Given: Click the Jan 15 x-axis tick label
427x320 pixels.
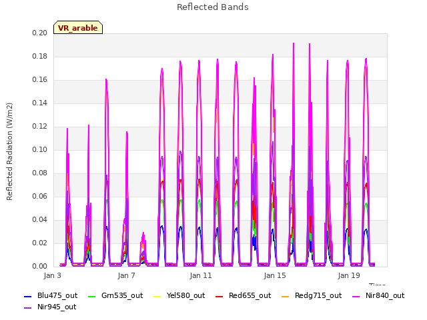Looking at the screenshot, I should pyautogui.click(x=275, y=275).
